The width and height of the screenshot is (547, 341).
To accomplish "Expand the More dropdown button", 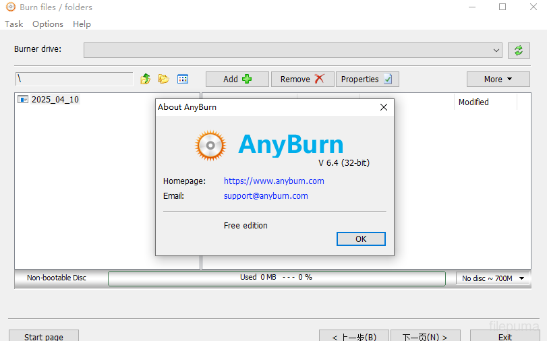I will 498,79.
